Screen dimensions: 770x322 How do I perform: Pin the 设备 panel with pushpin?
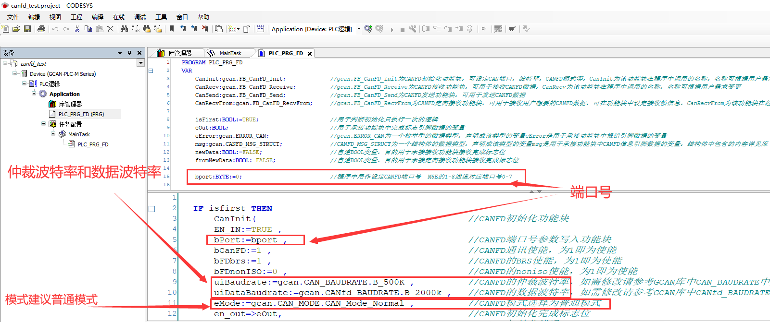pyautogui.click(x=129, y=53)
